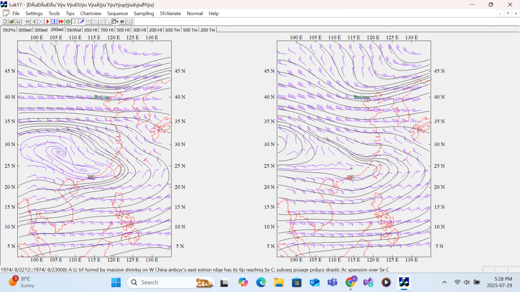
Task: Open the Chartview menu
Action: pyautogui.click(x=90, y=13)
